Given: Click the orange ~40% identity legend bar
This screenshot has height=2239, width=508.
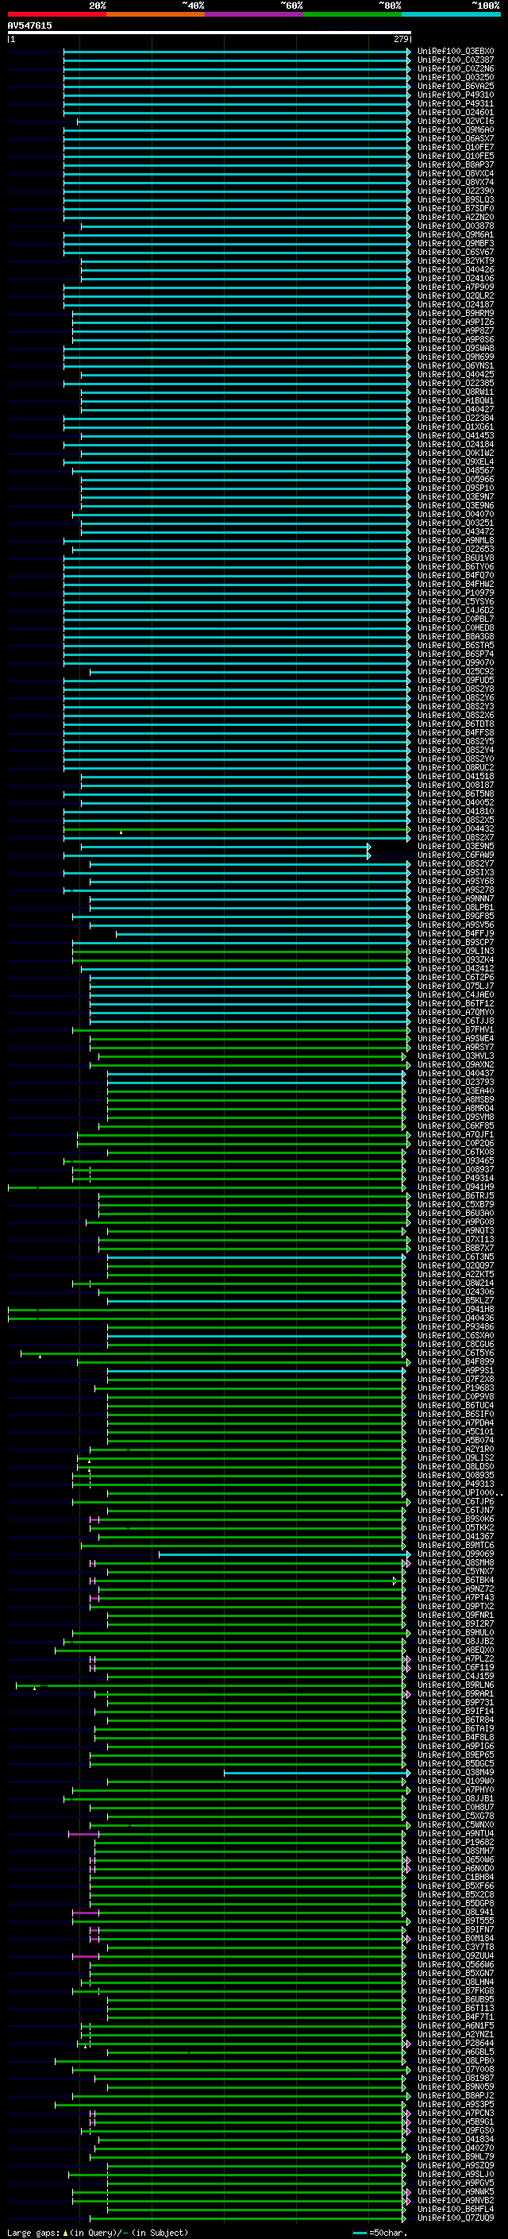Looking at the screenshot, I should (x=156, y=14).
